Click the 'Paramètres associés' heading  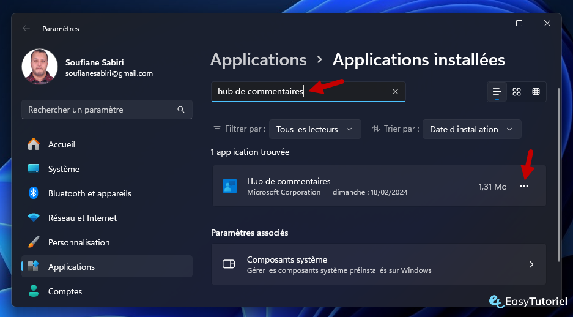click(250, 233)
